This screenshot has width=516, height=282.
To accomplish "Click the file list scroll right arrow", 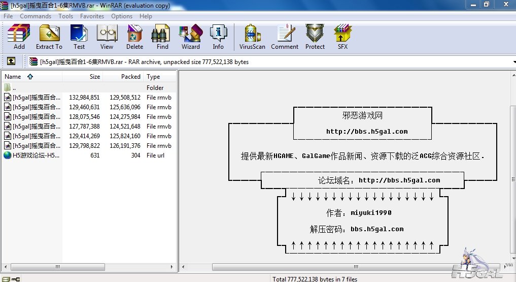I will 172,267.
